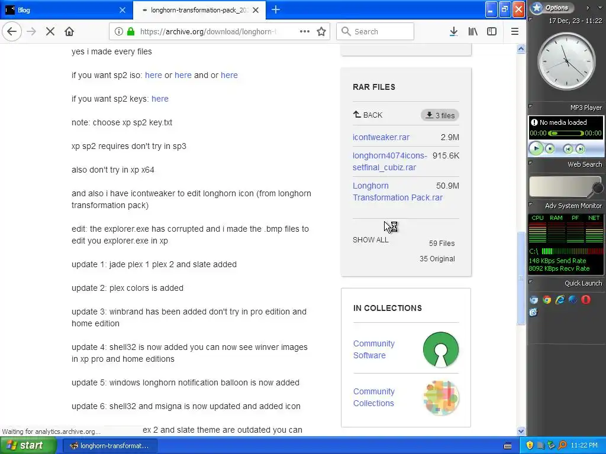606x454 pixels.
Task: Click the page scrollbar up arrow
Action: tap(521, 48)
